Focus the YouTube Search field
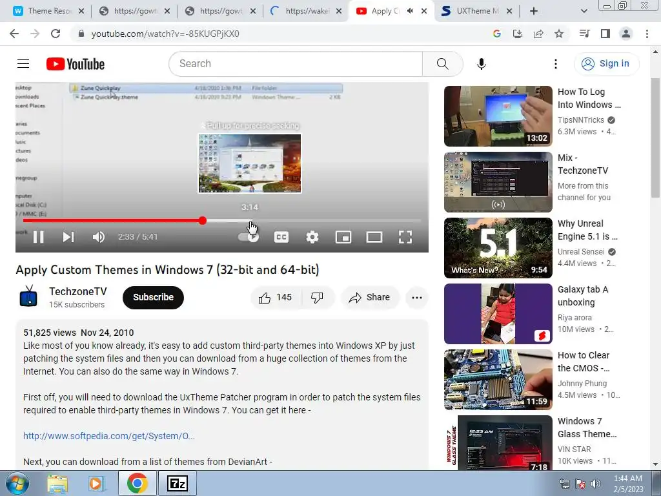Screen dimensions: 661x496 (x=296, y=64)
